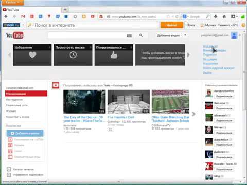This screenshot has height=185, width=247.
Task: Subscribe to the Minecraft channel
Action: coord(224,121)
